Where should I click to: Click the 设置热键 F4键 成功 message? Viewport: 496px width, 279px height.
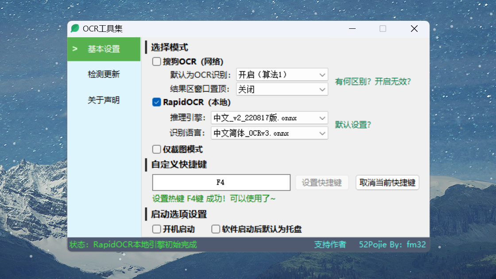214,199
